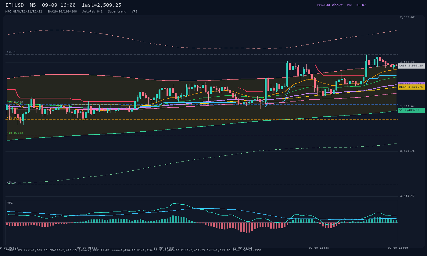Click the S1 2,483.00 price tag
The width and height of the screenshot is (427, 256).
(x=411, y=110)
